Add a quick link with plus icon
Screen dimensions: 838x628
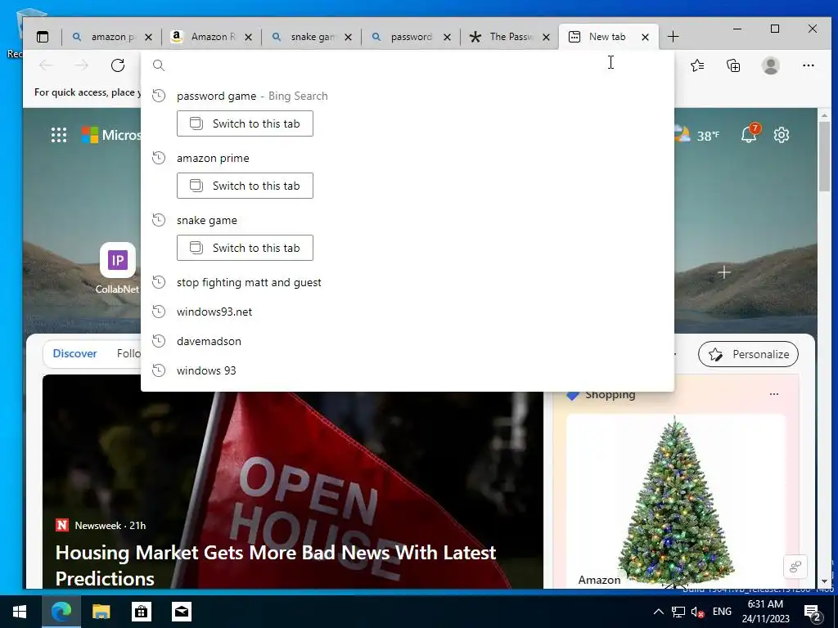click(724, 273)
